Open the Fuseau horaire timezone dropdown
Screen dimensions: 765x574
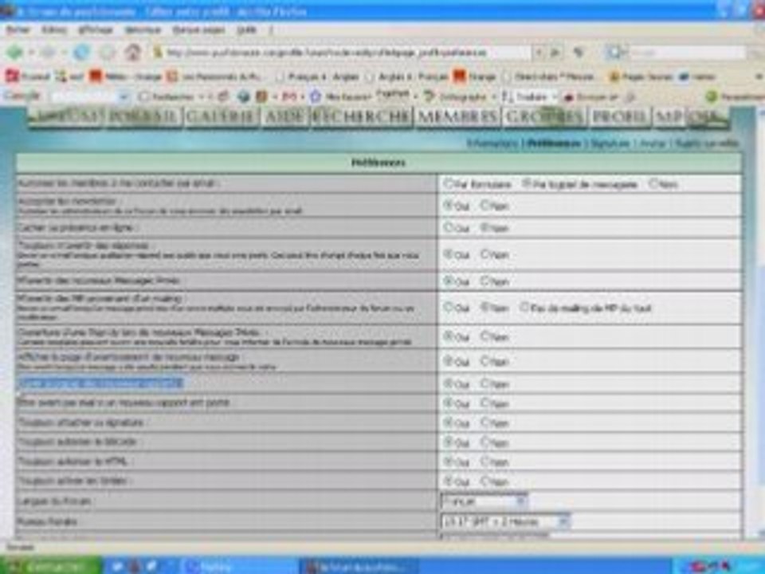point(505,521)
